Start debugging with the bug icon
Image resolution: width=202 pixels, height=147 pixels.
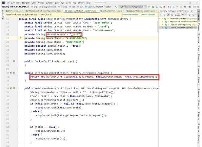[153, 7]
